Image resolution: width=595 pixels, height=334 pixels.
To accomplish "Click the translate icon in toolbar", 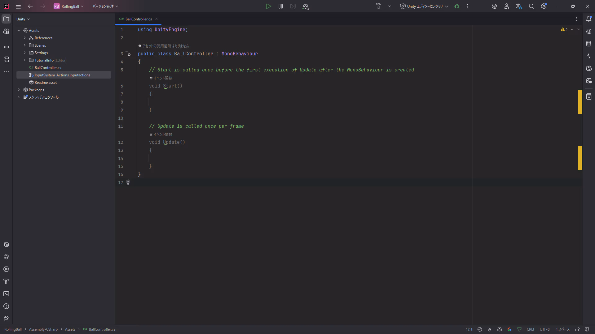I will click(519, 6).
